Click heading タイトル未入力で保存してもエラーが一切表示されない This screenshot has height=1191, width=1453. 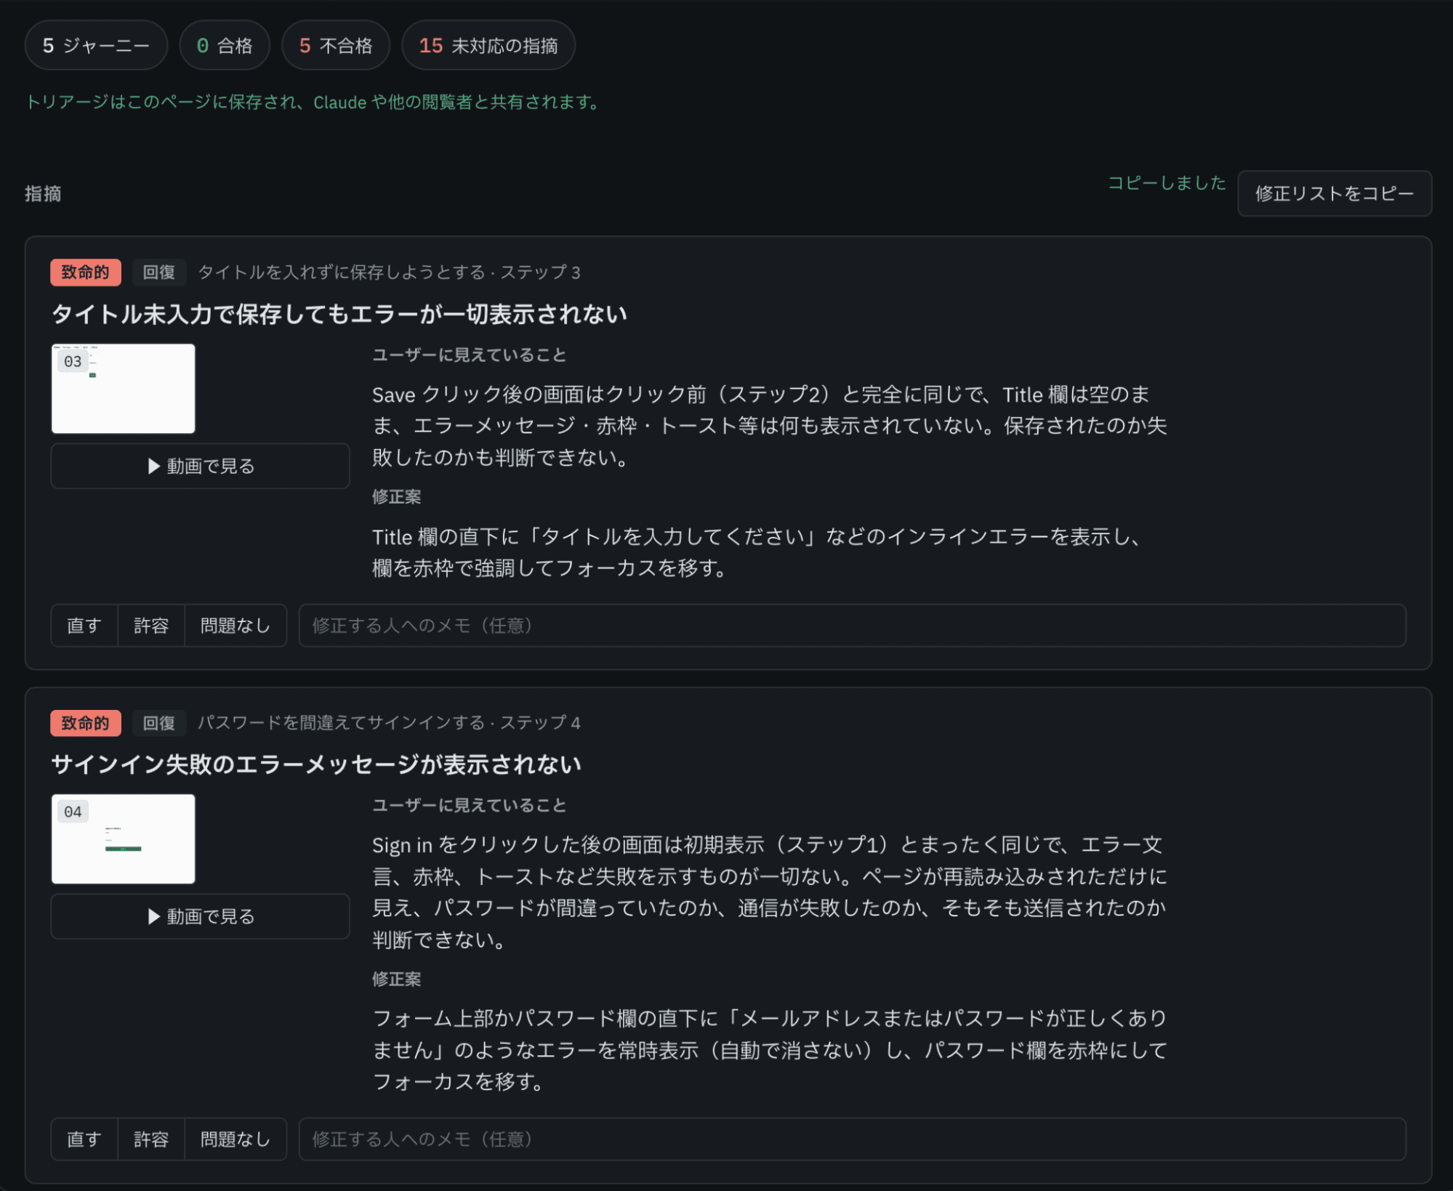339,314
